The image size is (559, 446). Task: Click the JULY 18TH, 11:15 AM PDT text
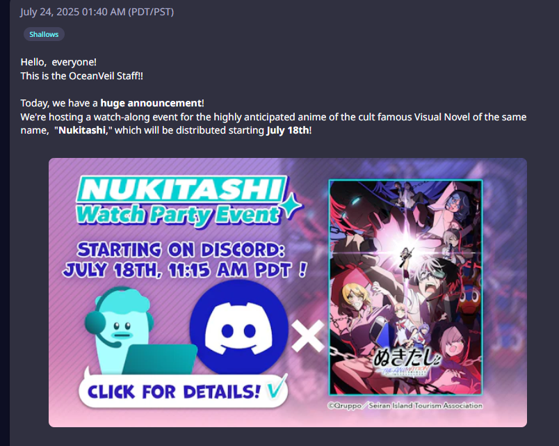click(184, 270)
